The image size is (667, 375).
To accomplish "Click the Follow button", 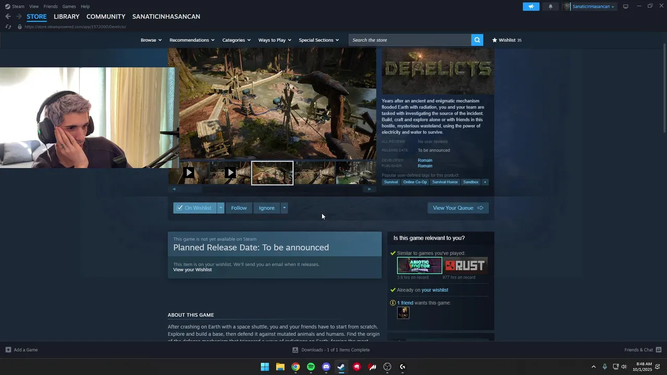I will 239,208.
